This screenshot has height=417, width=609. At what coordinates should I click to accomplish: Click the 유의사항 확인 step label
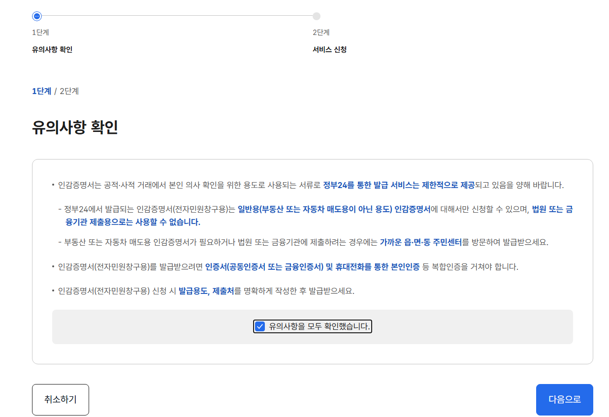coord(52,50)
